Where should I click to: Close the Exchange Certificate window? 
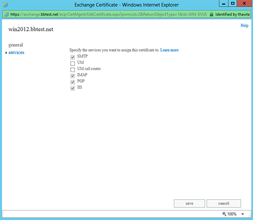click(244, 4)
